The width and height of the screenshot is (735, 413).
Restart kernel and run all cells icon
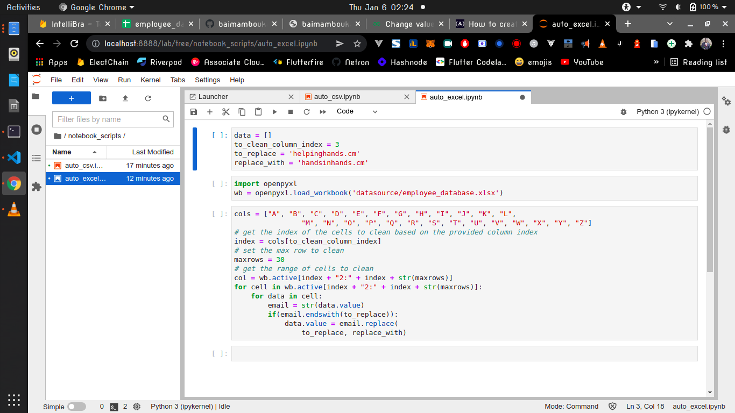323,111
